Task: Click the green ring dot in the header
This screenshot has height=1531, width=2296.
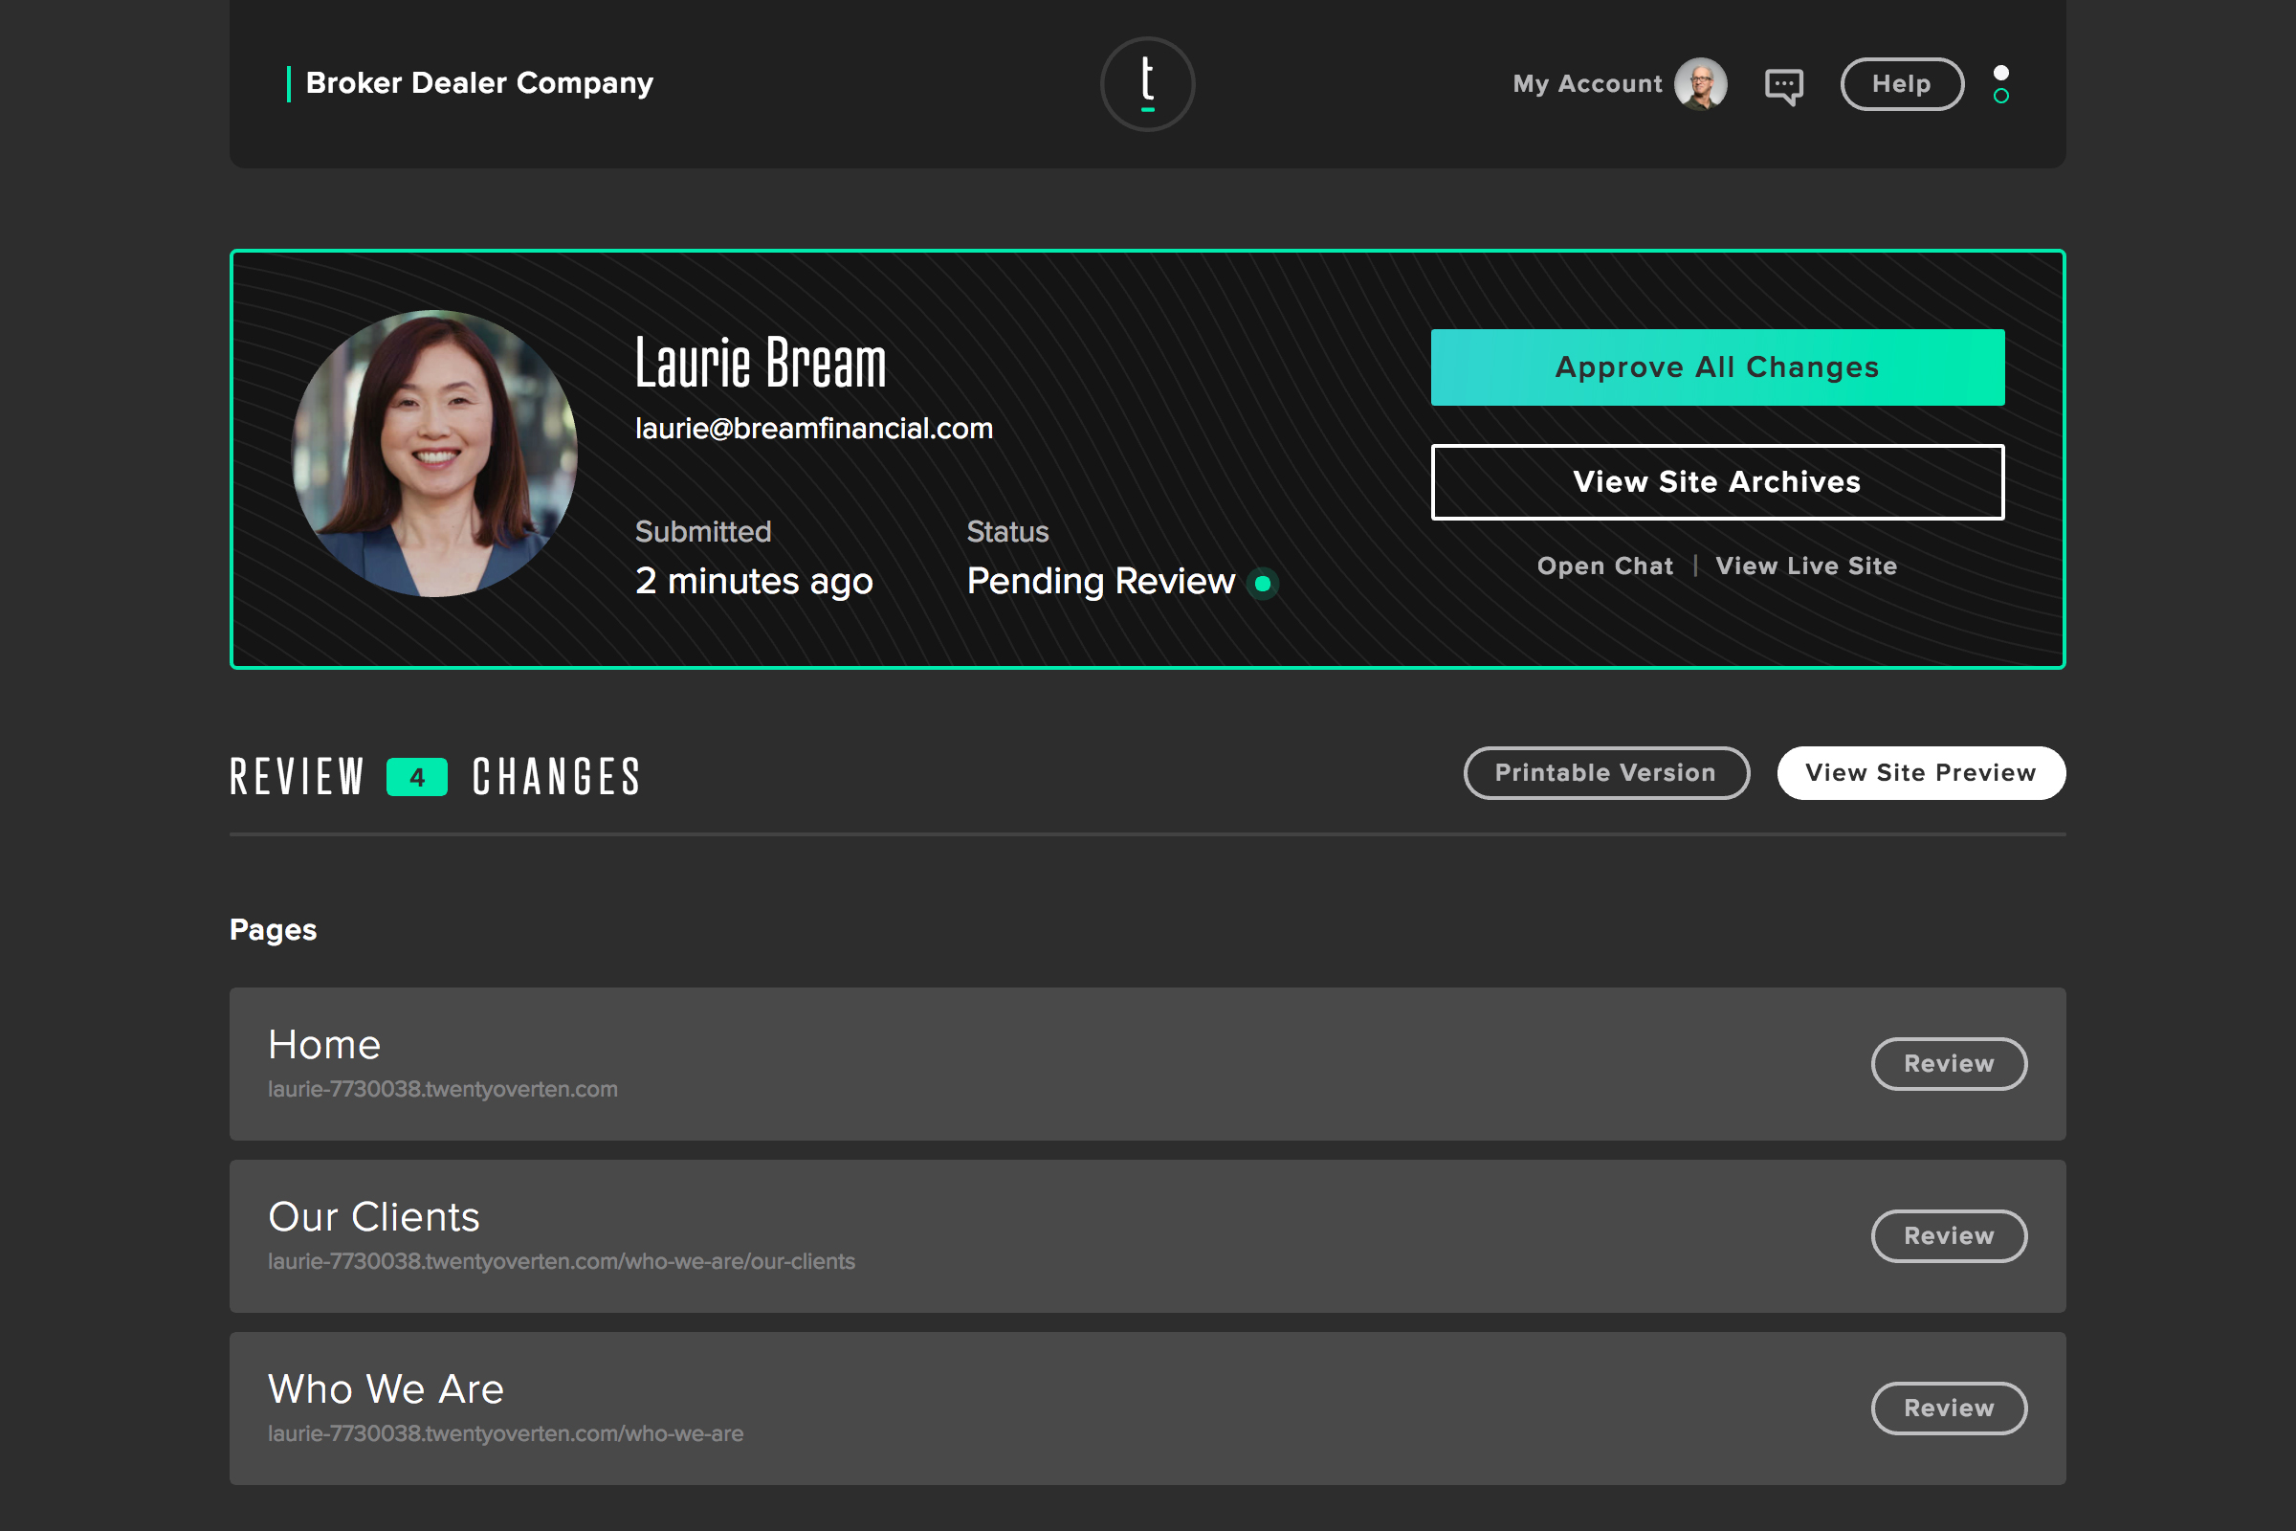Action: point(2000,96)
